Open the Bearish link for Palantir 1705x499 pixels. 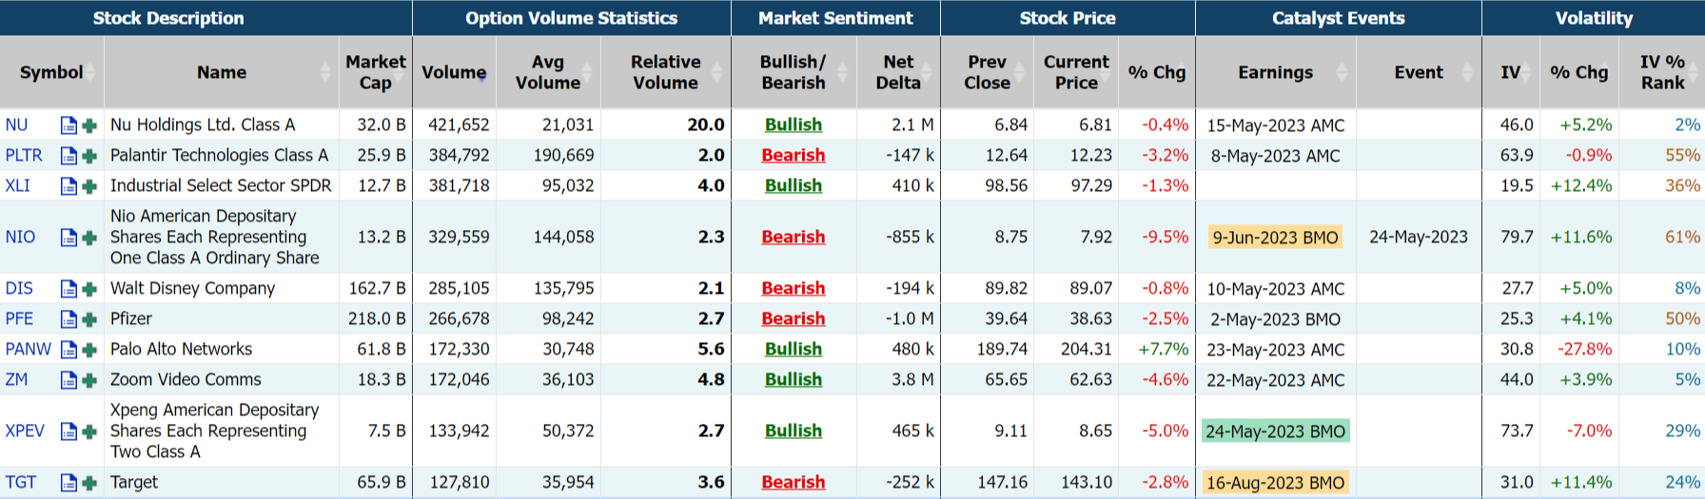(793, 155)
